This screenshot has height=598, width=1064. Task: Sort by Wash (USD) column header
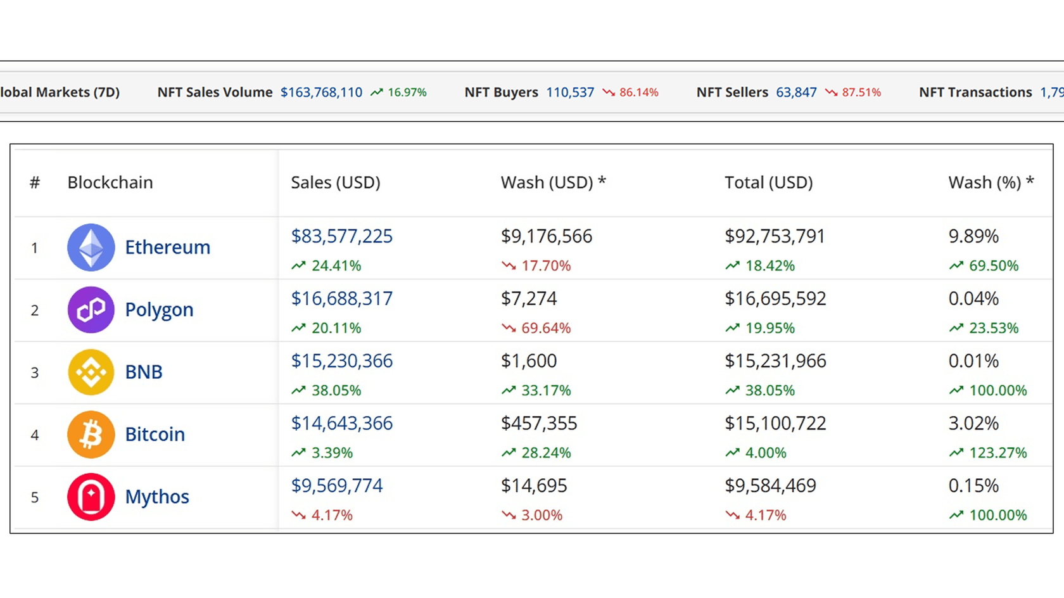(x=554, y=182)
